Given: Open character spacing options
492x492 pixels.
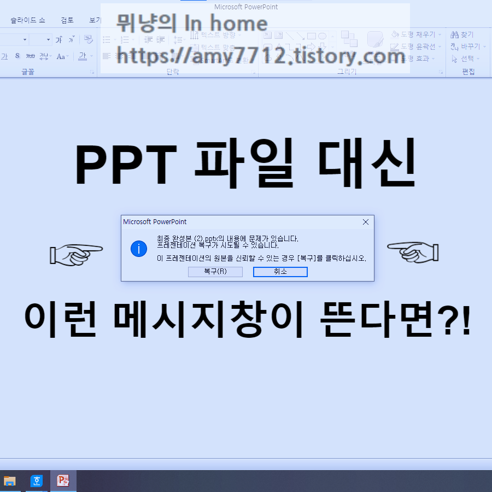Looking at the screenshot, I should pyautogui.click(x=45, y=56).
